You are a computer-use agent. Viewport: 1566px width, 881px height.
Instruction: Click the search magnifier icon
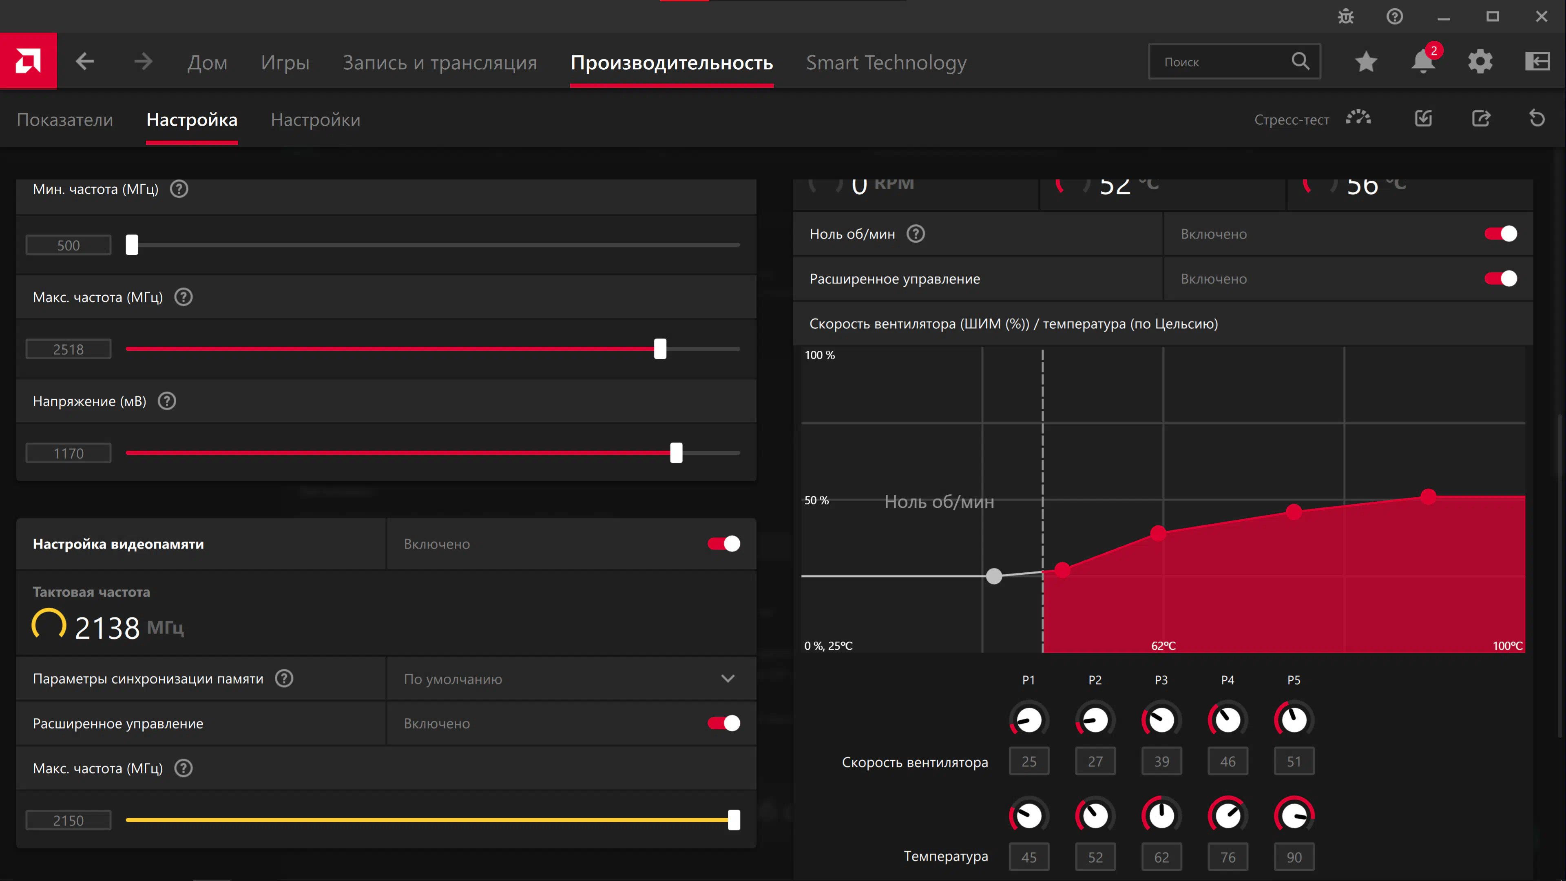pyautogui.click(x=1301, y=61)
